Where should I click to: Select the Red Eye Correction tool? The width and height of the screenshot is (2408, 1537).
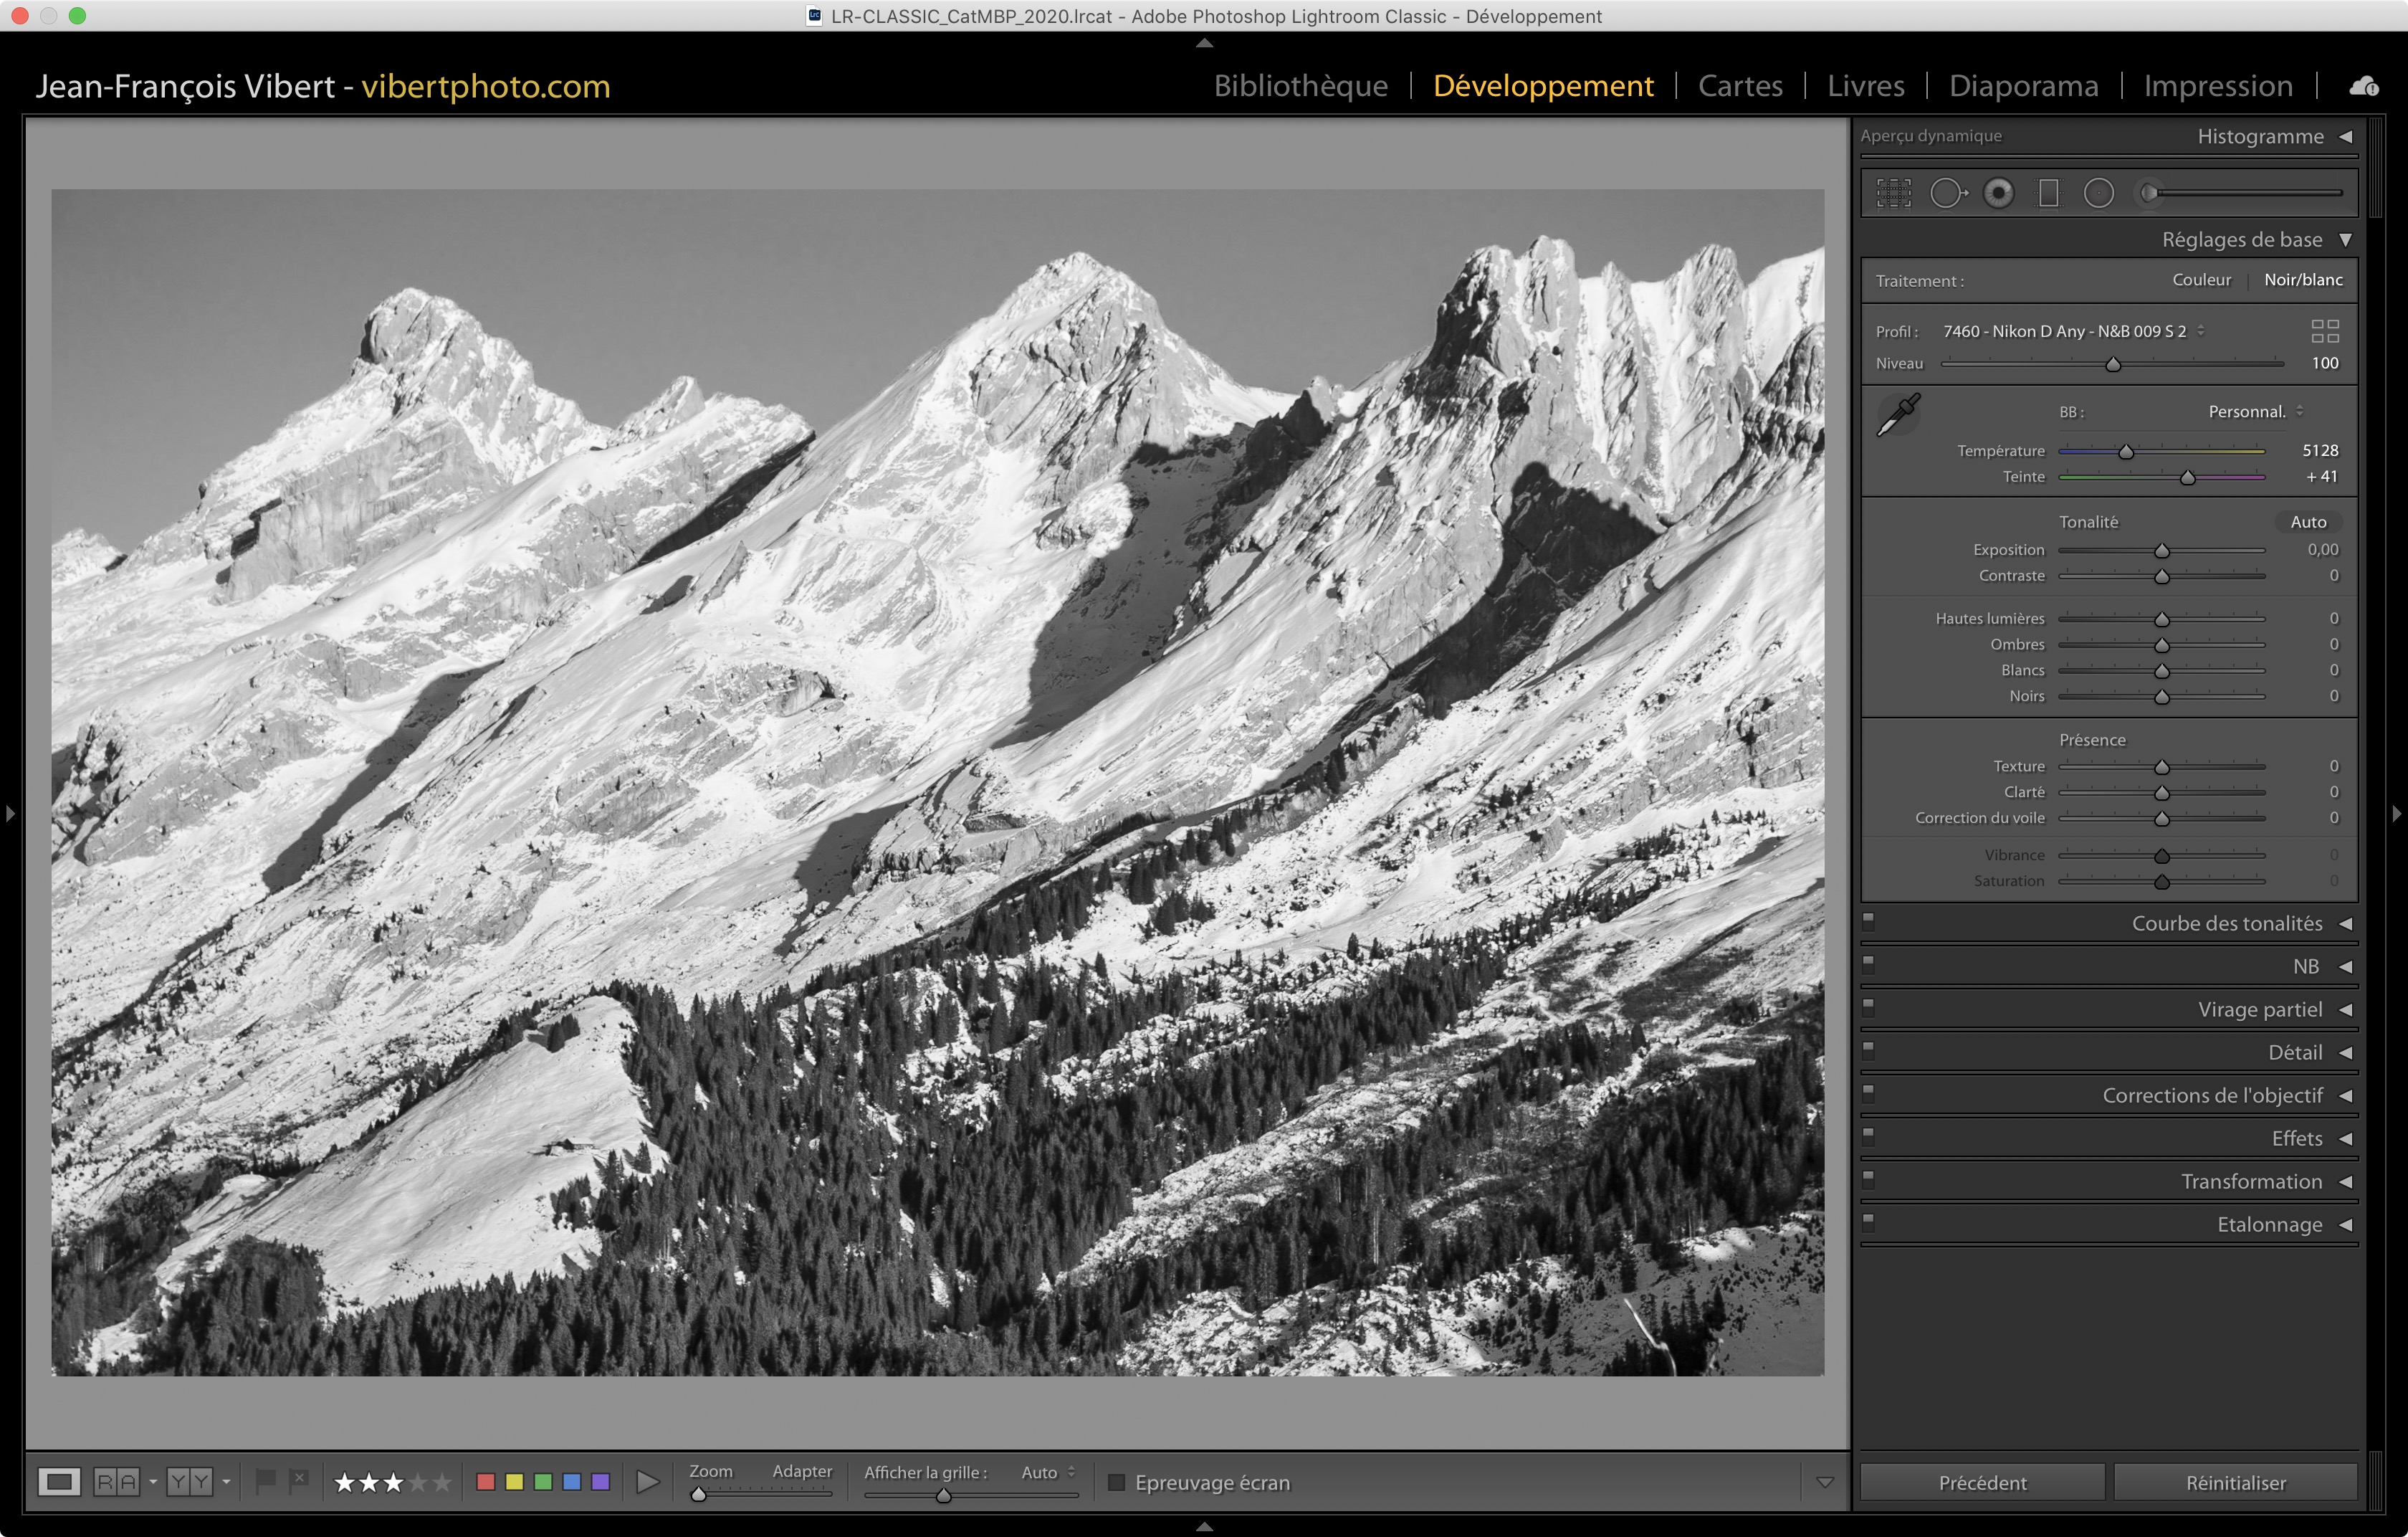1998,193
